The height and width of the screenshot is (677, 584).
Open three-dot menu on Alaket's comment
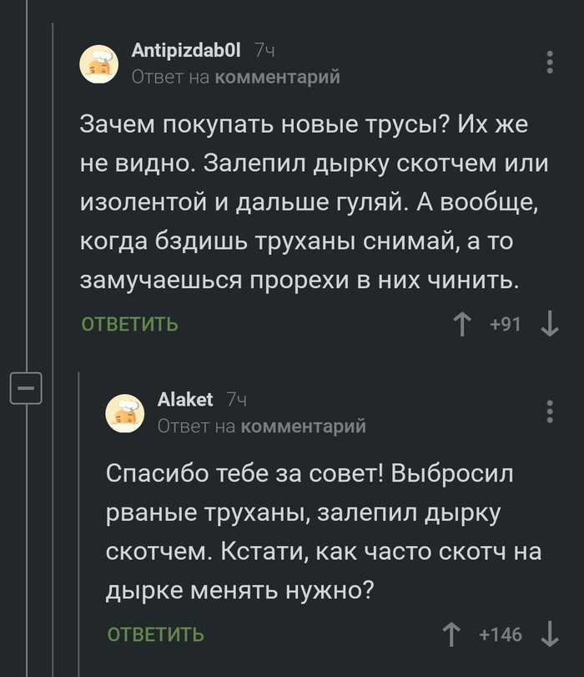tap(549, 412)
